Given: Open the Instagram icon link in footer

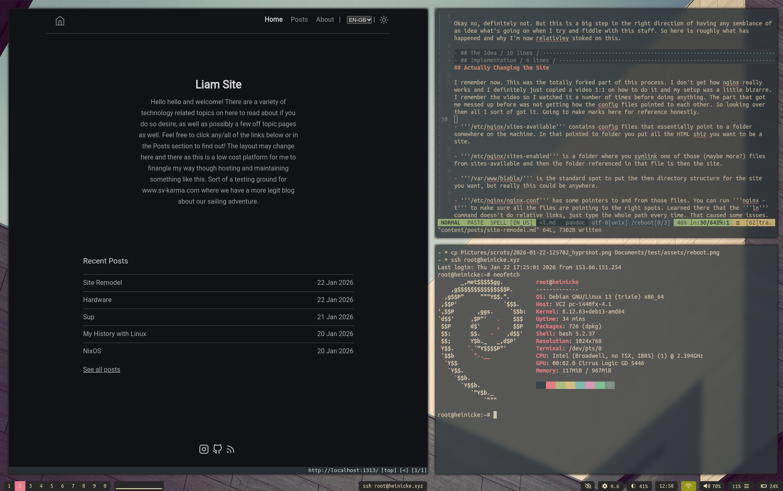Looking at the screenshot, I should [x=204, y=449].
